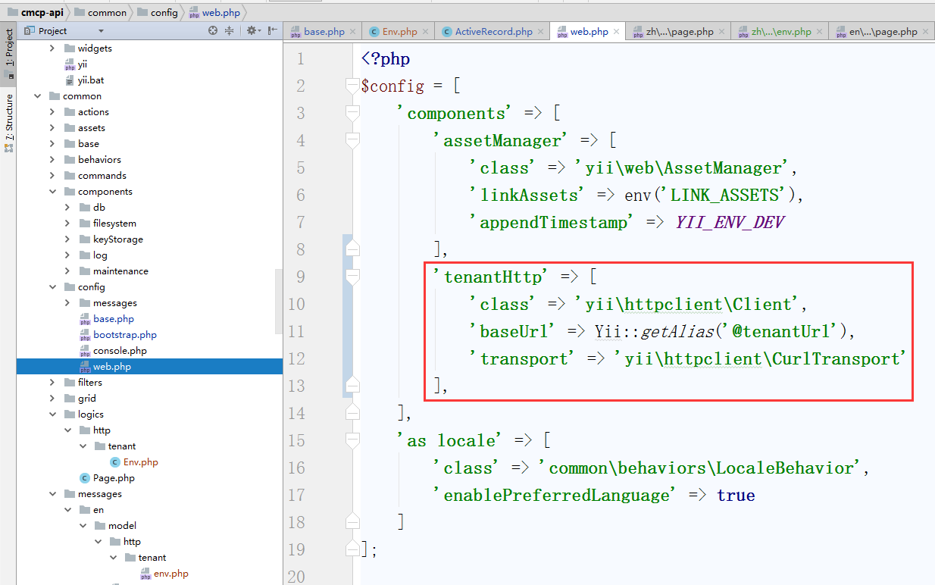Open the Structure tool window side tab
Image resolution: width=935 pixels, height=585 pixels.
coord(8,121)
